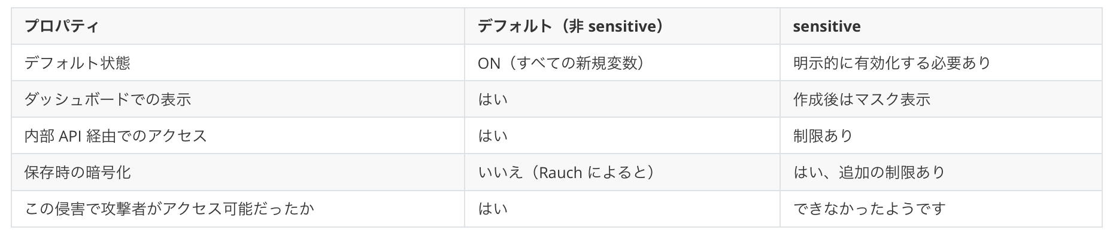The width and height of the screenshot is (1110, 239).
Task: Click the はい、追加の制限あり cell
Action: point(869,172)
